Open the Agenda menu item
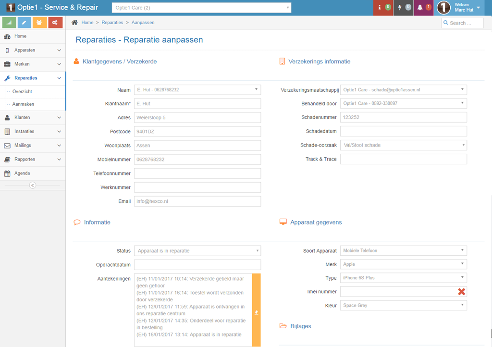The height and width of the screenshot is (347, 492). (33, 173)
